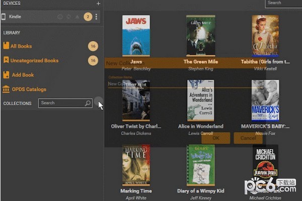302x201 pixels.
Task: Click the All Books count badge 16
Action: pos(93,46)
